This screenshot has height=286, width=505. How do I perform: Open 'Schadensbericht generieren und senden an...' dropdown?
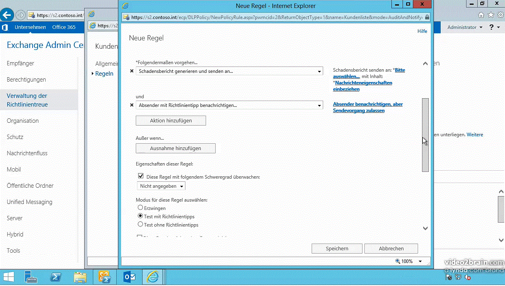[229, 71]
